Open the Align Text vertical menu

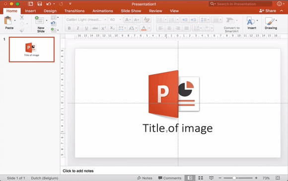209,28
